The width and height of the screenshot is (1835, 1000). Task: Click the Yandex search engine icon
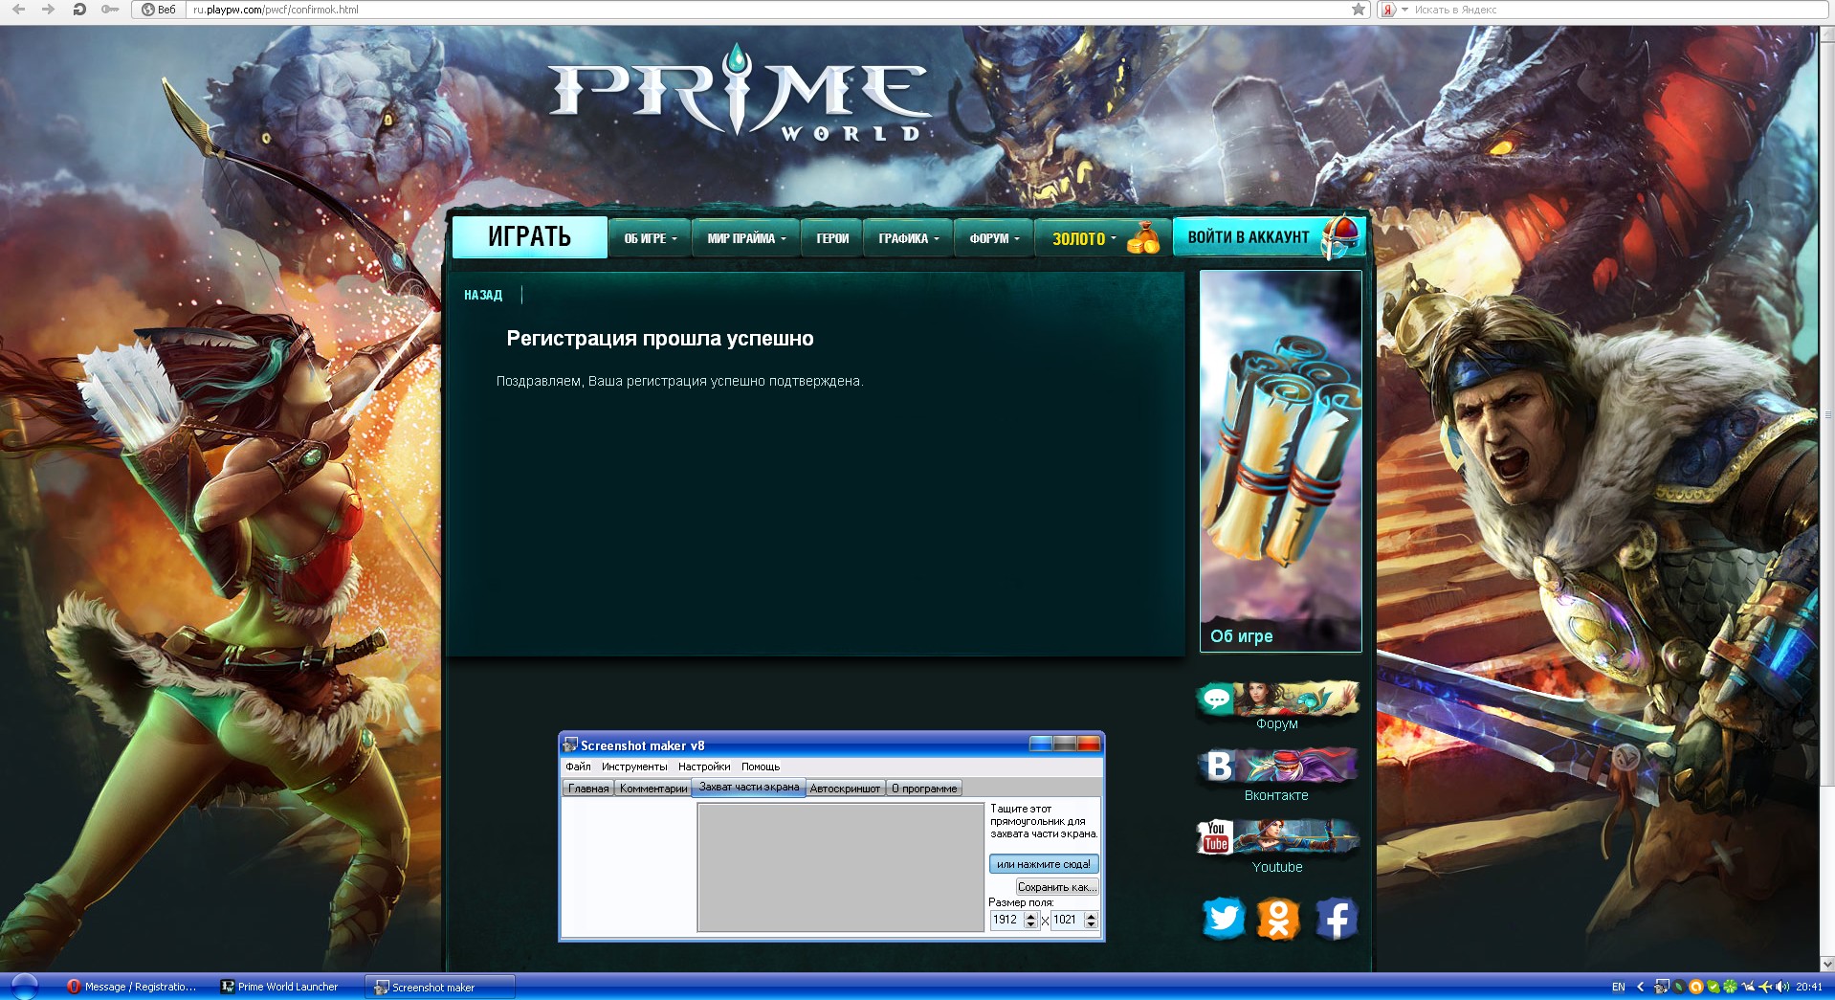point(1388,10)
